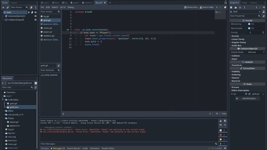Go to previous object in Inspector history

[257, 7]
